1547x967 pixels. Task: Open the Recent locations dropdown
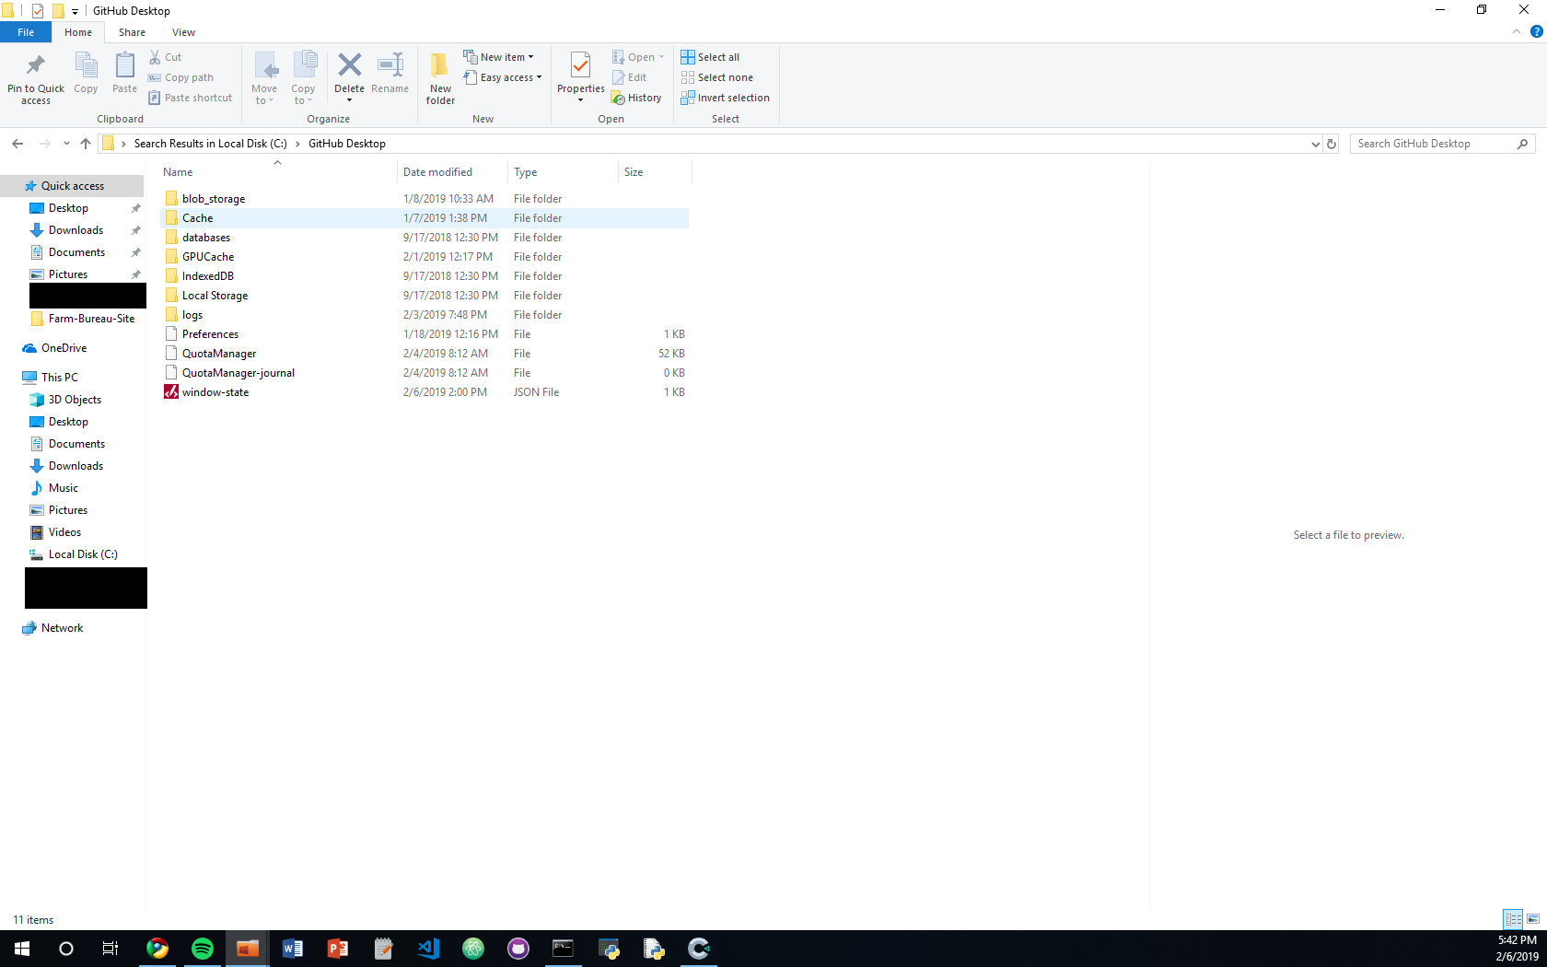[x=66, y=144]
